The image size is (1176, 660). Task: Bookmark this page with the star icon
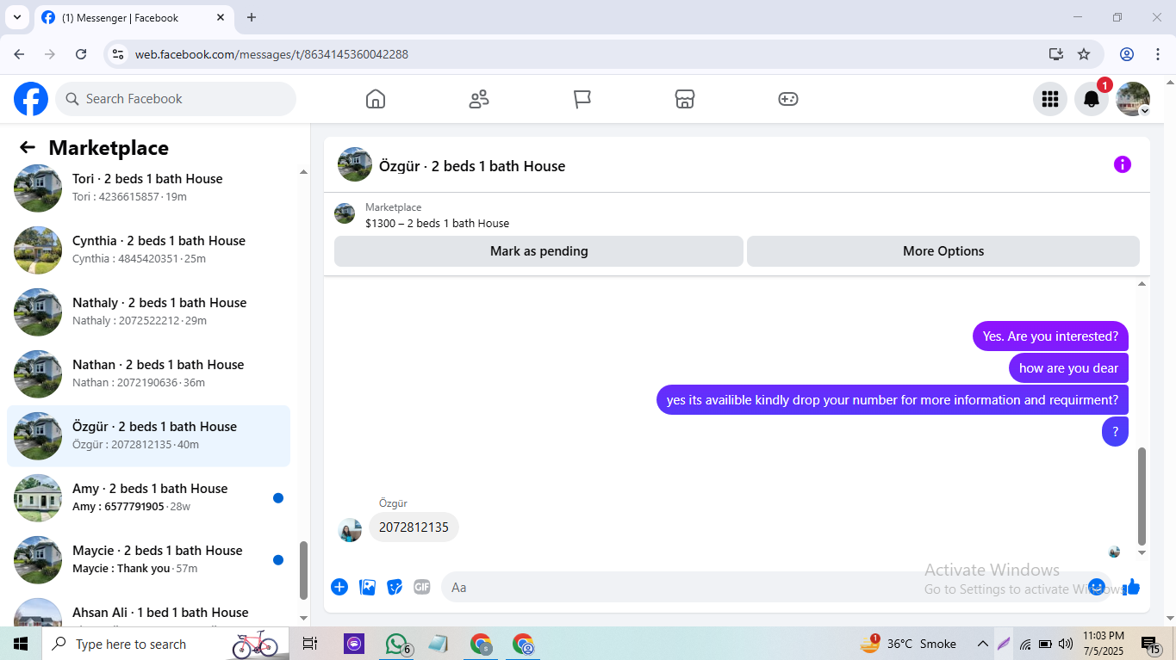pyautogui.click(x=1084, y=54)
